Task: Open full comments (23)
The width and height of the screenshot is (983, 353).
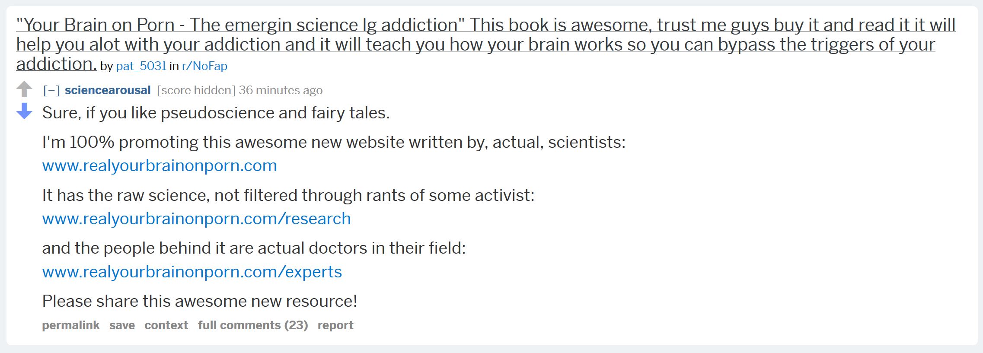Action: coord(253,325)
